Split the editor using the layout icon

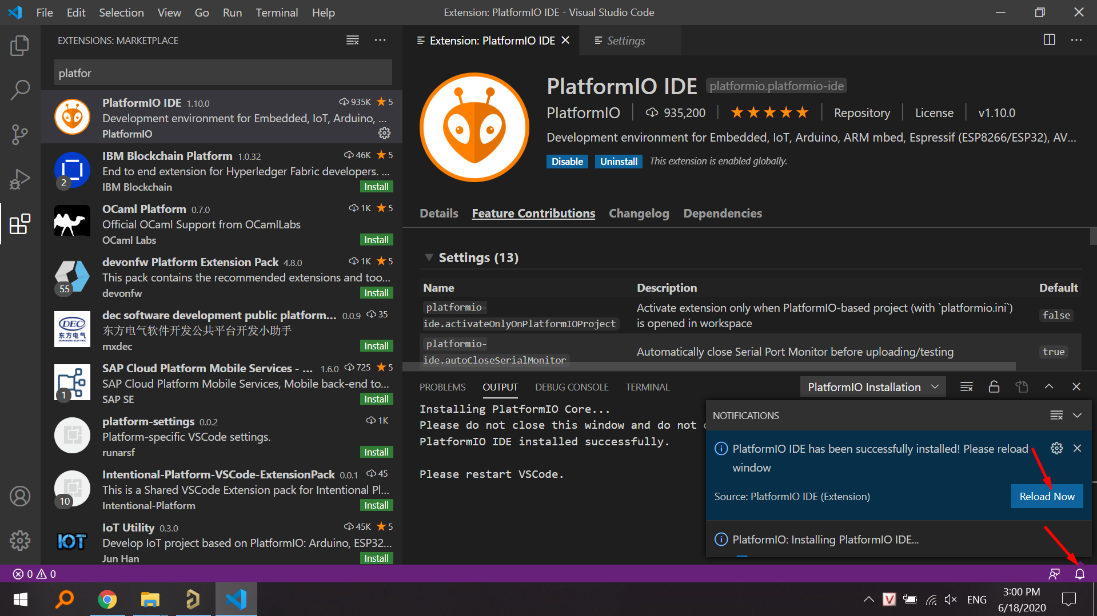pyautogui.click(x=1049, y=40)
